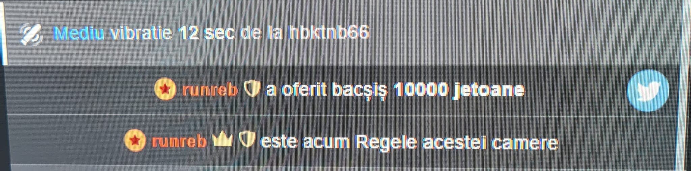
Task: Click the '12 sec' duration text
Action: click(x=206, y=33)
